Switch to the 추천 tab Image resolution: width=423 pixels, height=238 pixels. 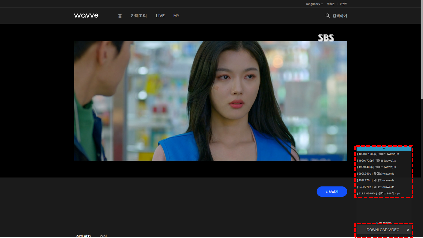click(103, 236)
